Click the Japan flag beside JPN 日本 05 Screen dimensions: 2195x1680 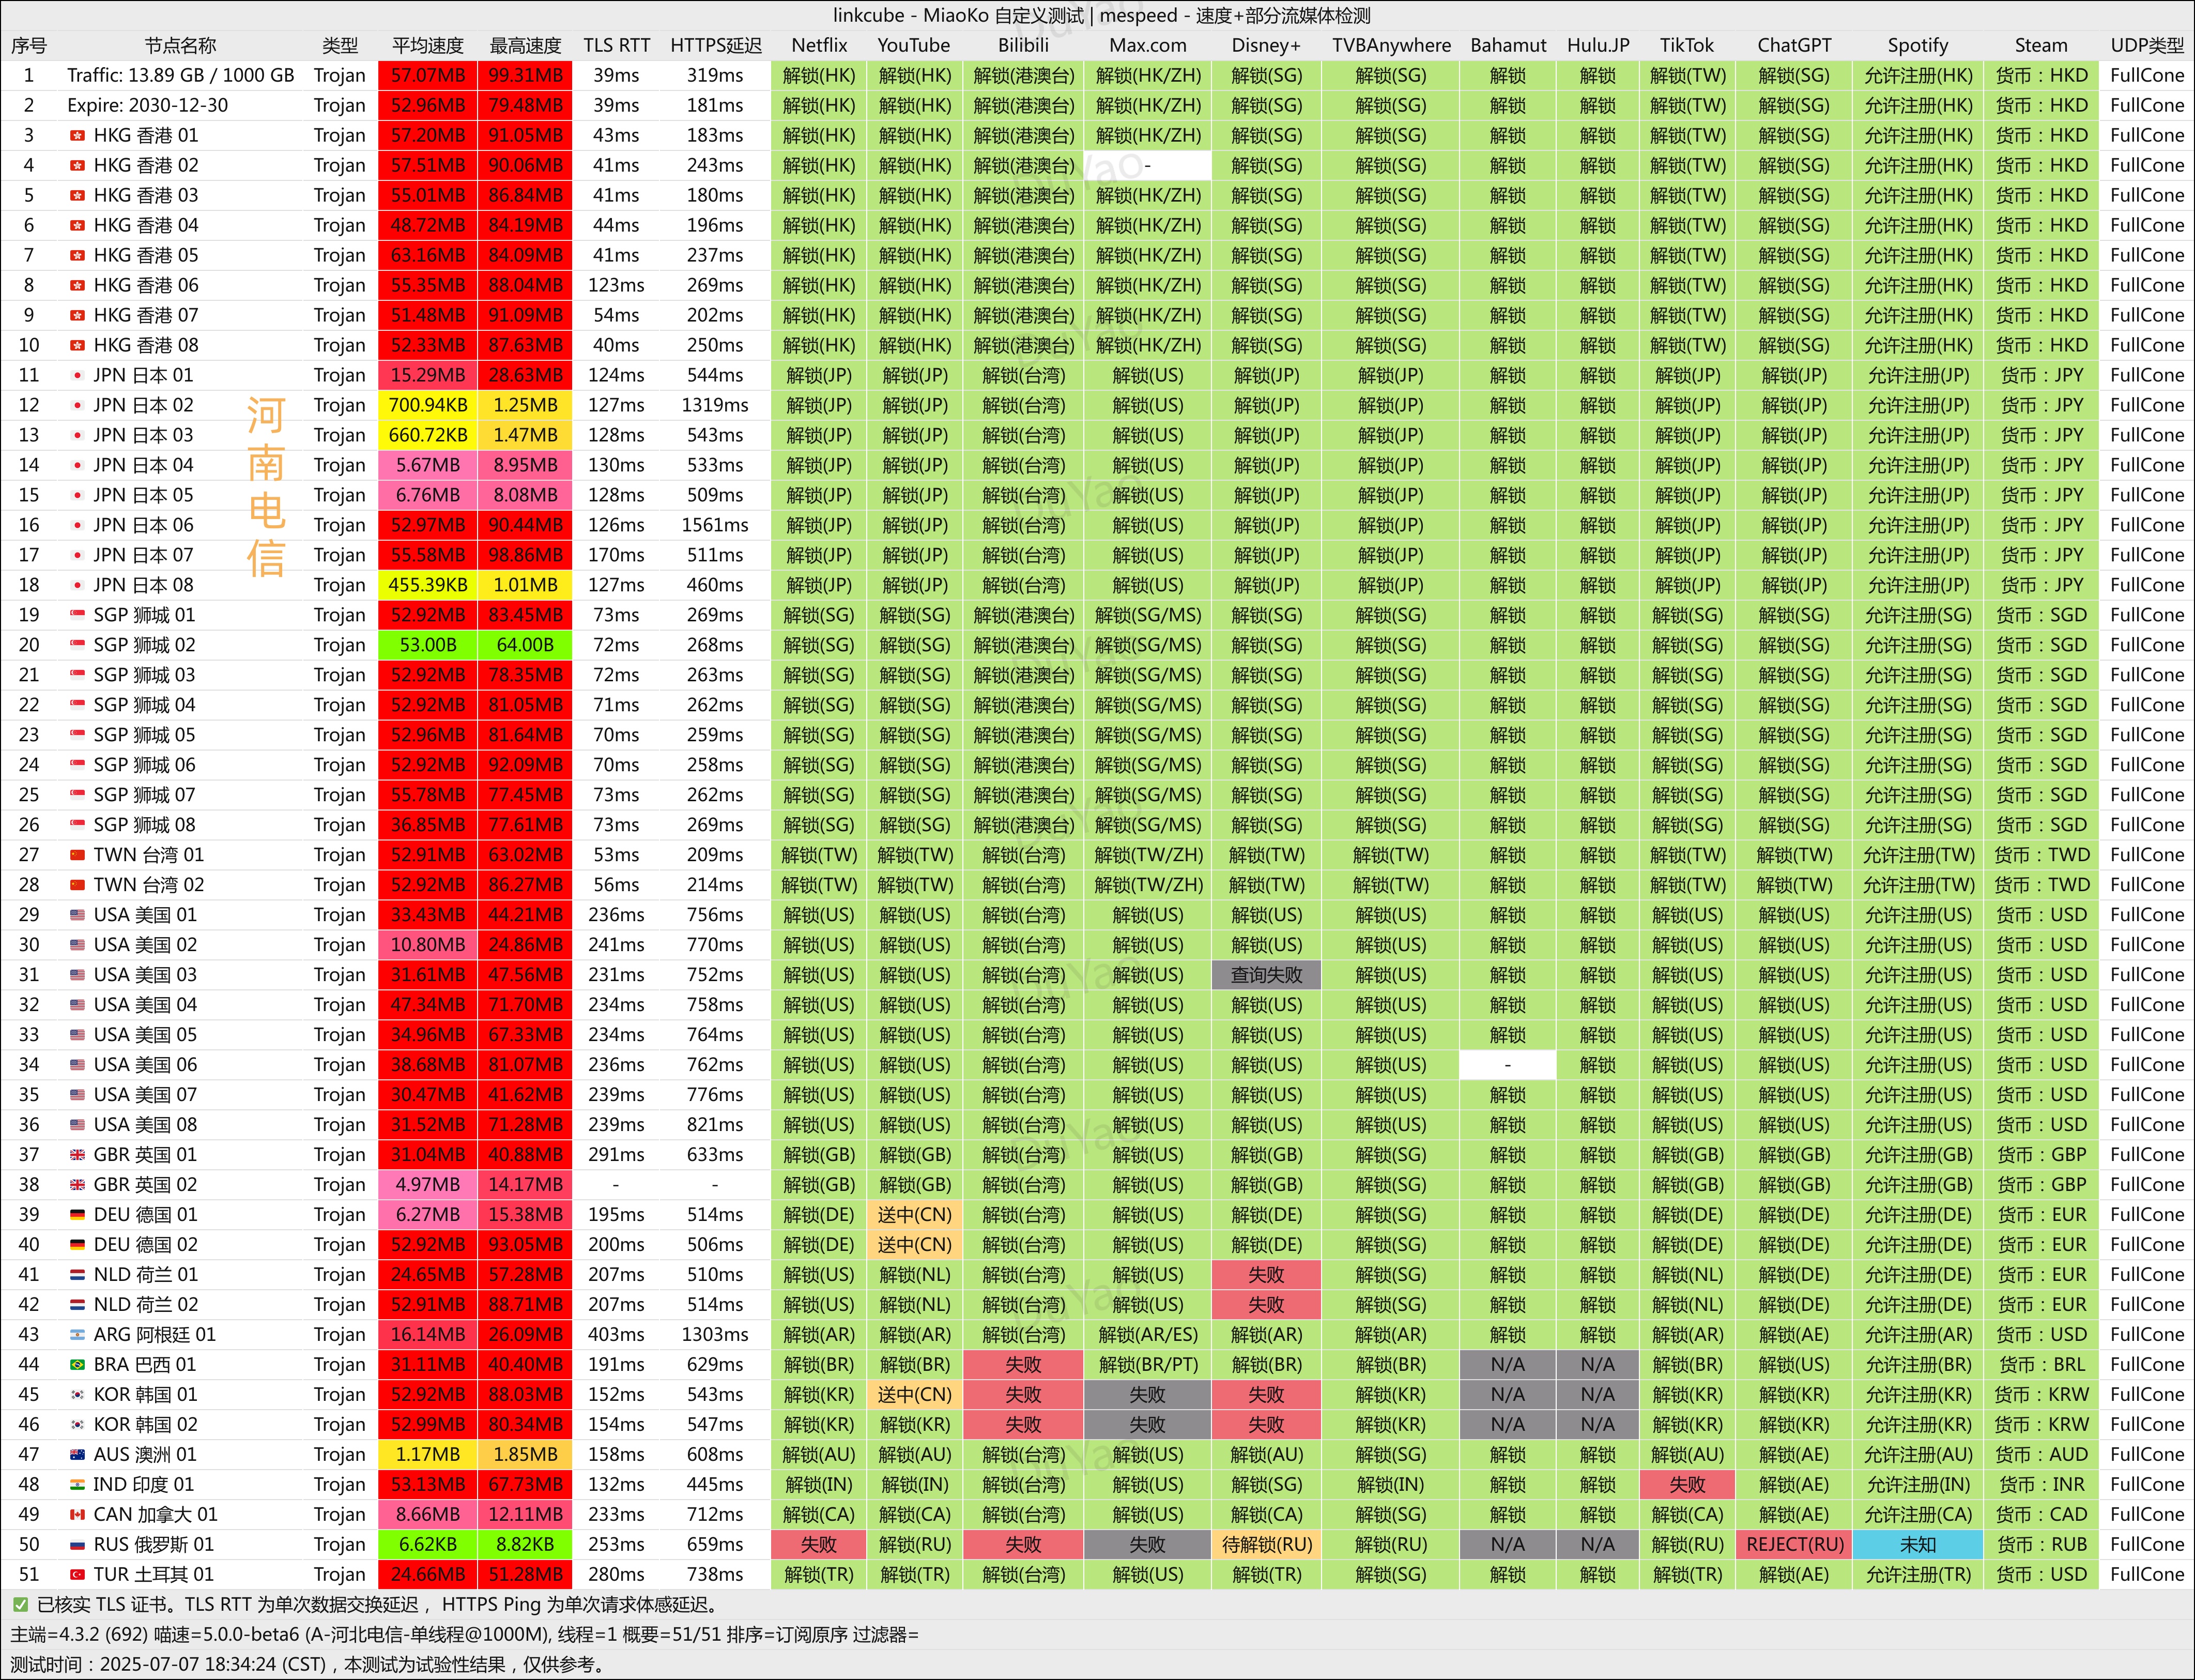tap(77, 495)
